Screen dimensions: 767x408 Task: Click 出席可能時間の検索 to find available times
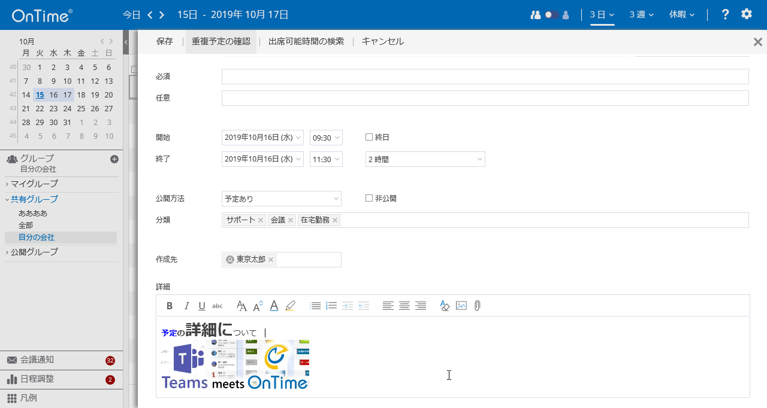point(306,41)
